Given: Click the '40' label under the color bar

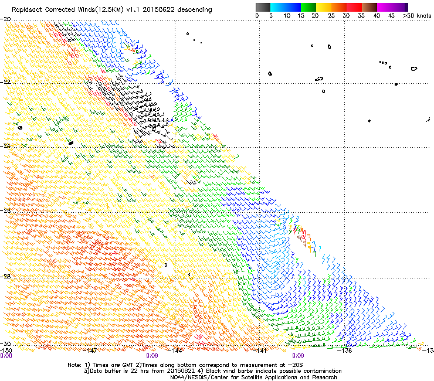Looking at the screenshot, I should pos(377,16).
